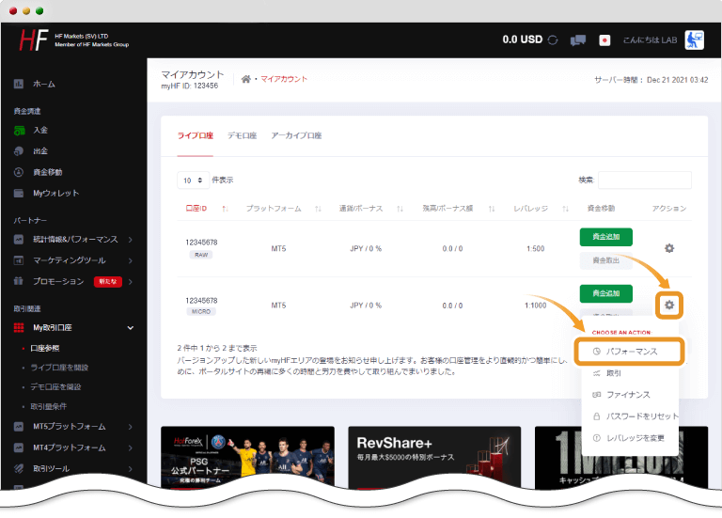Viewport: 722px width, 518px height.
Task: Click the refresh balance icon
Action: (x=553, y=40)
